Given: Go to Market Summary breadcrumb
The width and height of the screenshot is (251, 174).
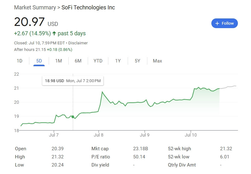Looking at the screenshot, I should tap(35, 7).
